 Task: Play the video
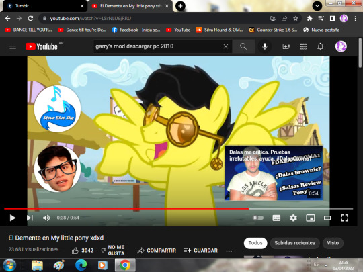[13, 218]
